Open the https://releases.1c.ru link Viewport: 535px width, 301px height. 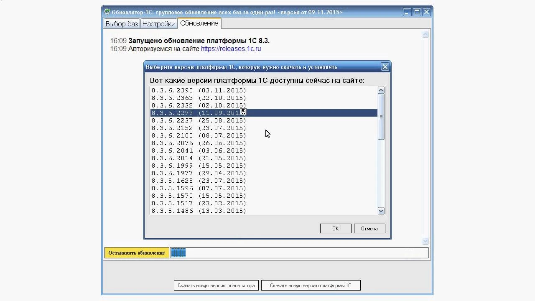(231, 49)
